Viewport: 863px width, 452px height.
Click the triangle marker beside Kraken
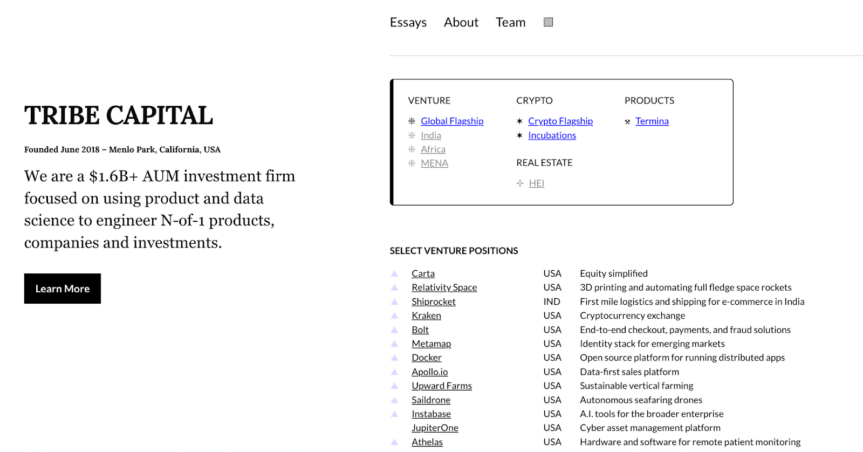click(394, 316)
